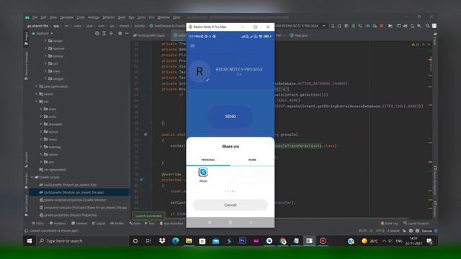
Task: Open Dropbox from the Windows taskbar
Action: (162, 241)
